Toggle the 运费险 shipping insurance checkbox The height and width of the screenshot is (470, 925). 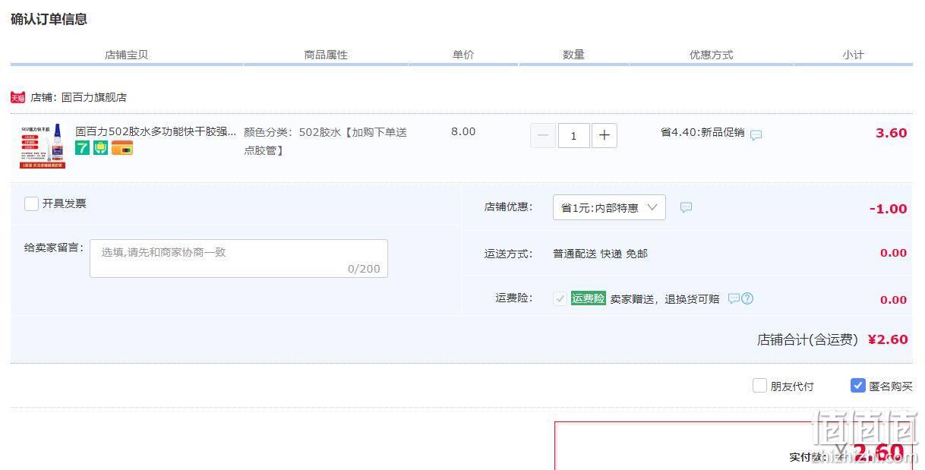click(560, 298)
